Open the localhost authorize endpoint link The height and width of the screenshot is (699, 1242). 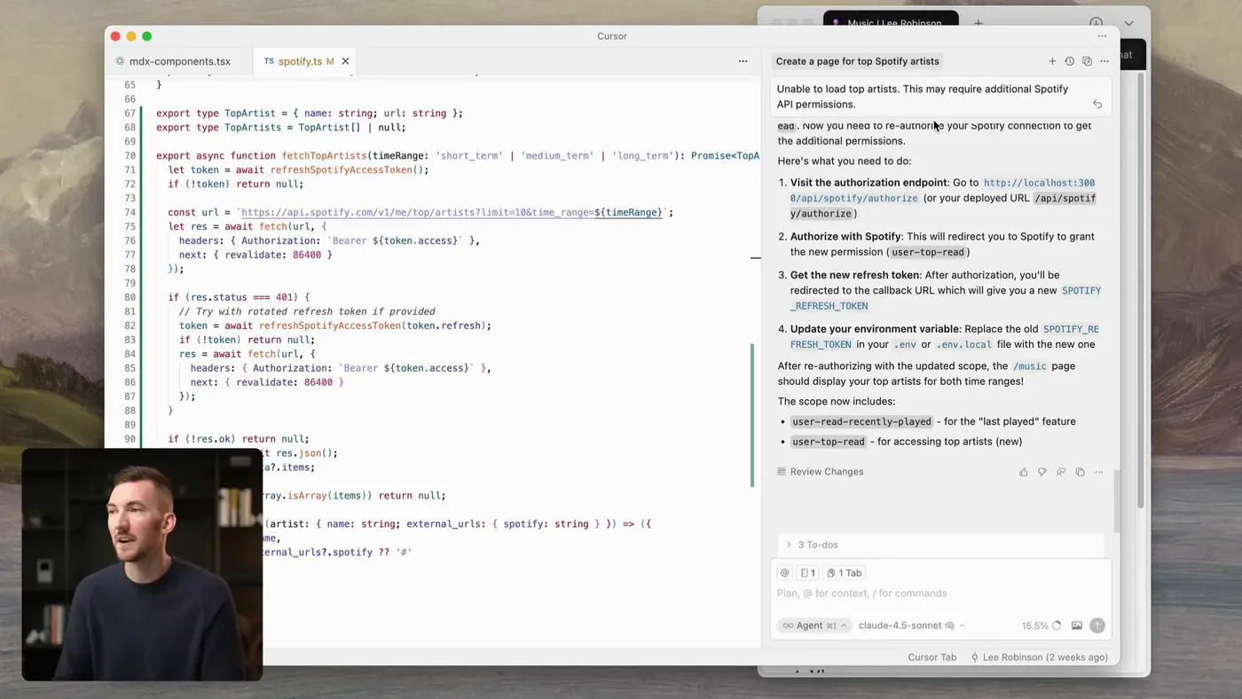942,191
